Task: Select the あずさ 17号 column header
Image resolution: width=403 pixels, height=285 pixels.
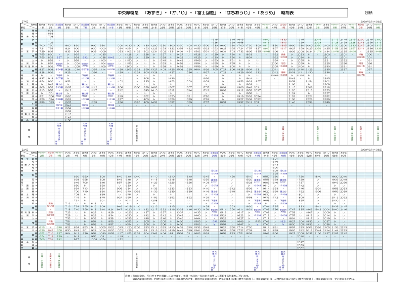Action: [x=137, y=26]
